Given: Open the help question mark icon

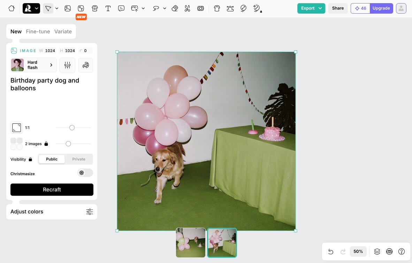Looking at the screenshot, I should [402, 251].
